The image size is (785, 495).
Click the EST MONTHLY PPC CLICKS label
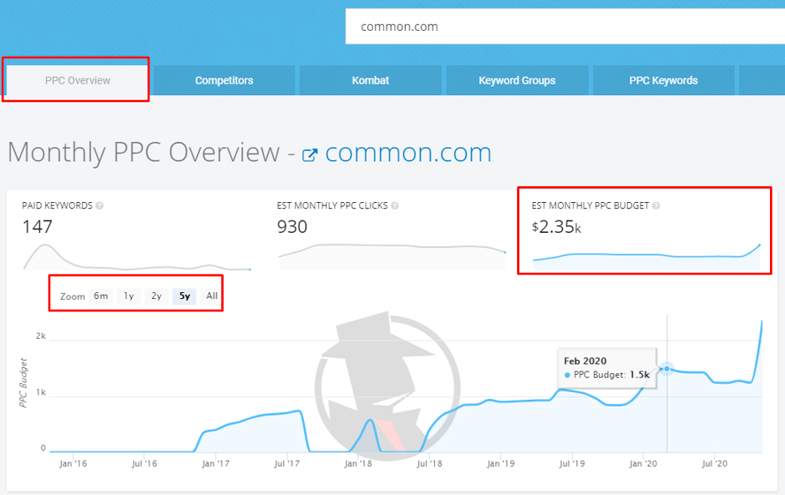point(332,205)
